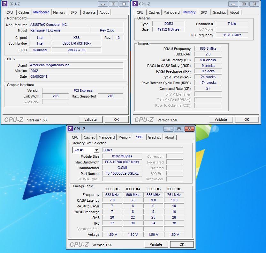Viewport: 266px width, 253px height.
Task: Click the 2:8 FSB:DRAM ratio value
Action: 208,54
